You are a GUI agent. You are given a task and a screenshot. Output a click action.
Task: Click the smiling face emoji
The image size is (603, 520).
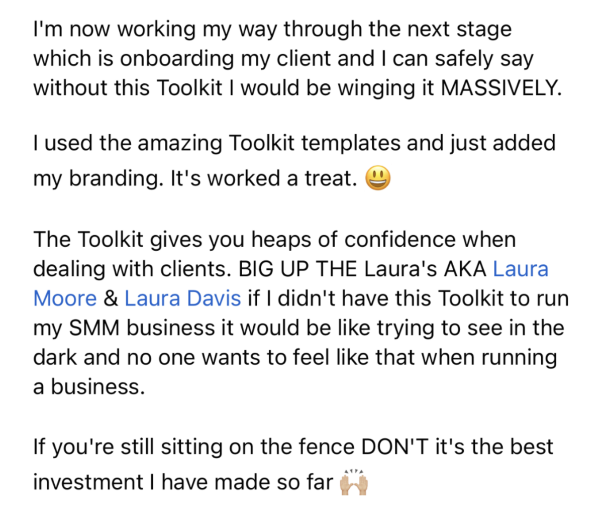click(x=378, y=179)
